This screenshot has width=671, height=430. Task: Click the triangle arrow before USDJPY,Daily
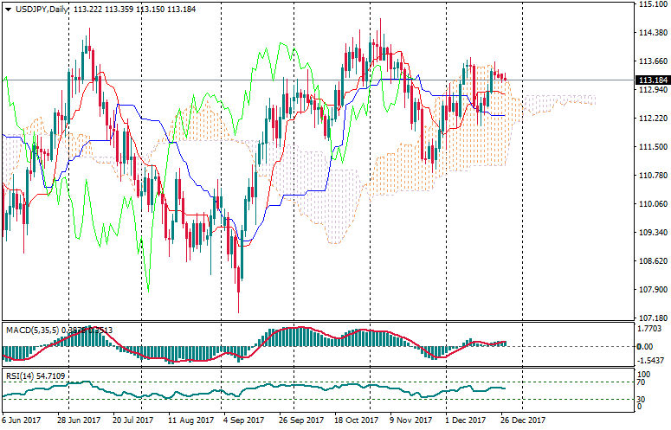[8, 9]
